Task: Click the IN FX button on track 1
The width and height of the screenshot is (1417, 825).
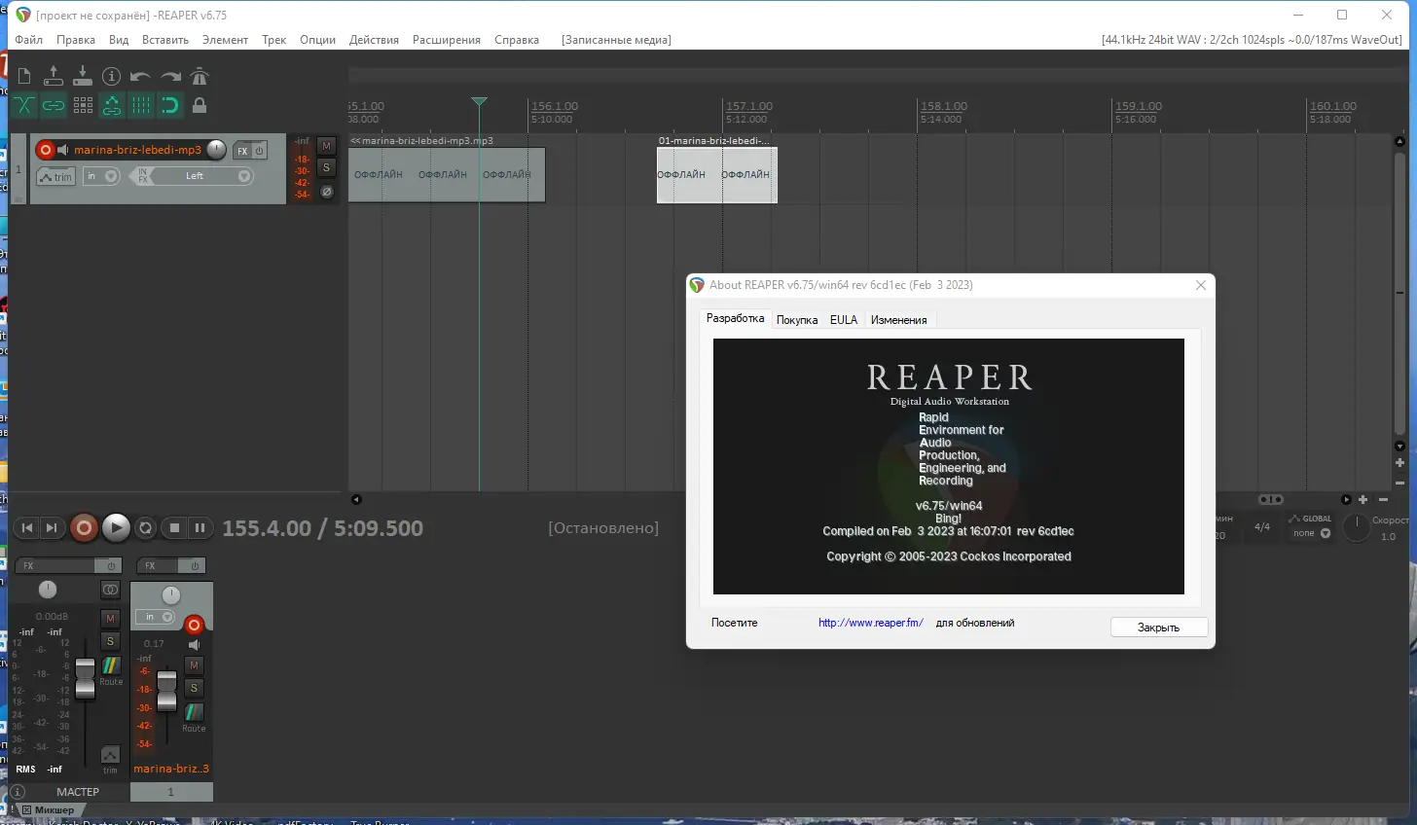Action: [142, 176]
